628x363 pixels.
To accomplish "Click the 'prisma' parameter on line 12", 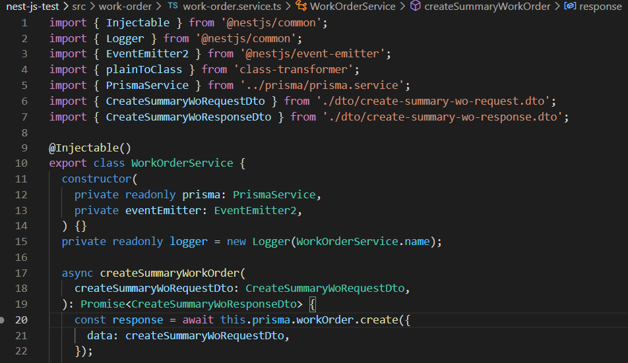I will 201,195.
